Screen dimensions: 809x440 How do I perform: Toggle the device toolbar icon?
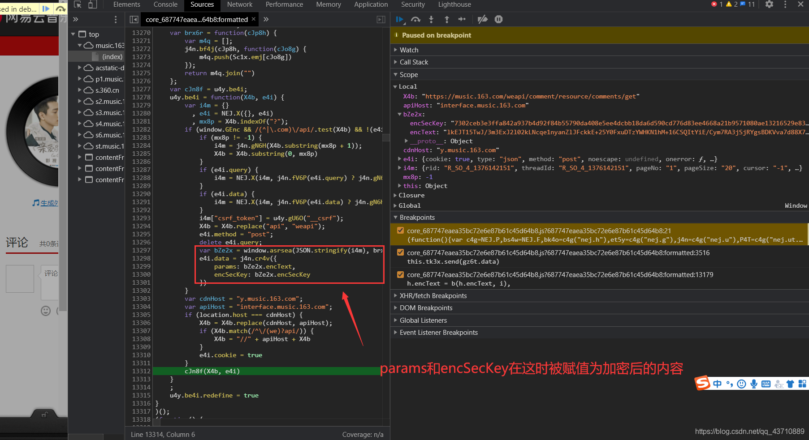click(x=92, y=4)
